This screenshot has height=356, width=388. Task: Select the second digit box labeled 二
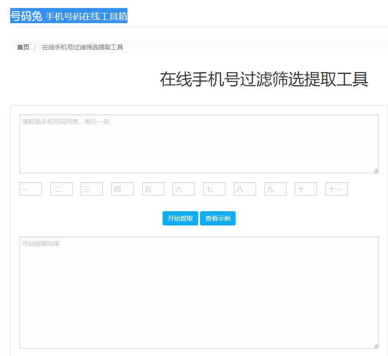pyautogui.click(x=61, y=189)
